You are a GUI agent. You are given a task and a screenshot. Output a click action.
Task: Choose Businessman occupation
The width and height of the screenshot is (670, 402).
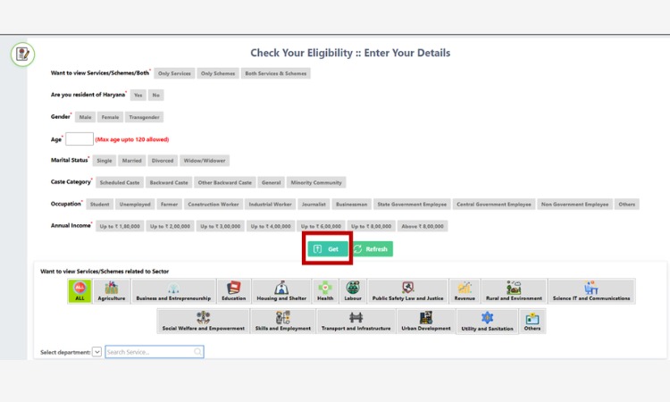pos(351,205)
